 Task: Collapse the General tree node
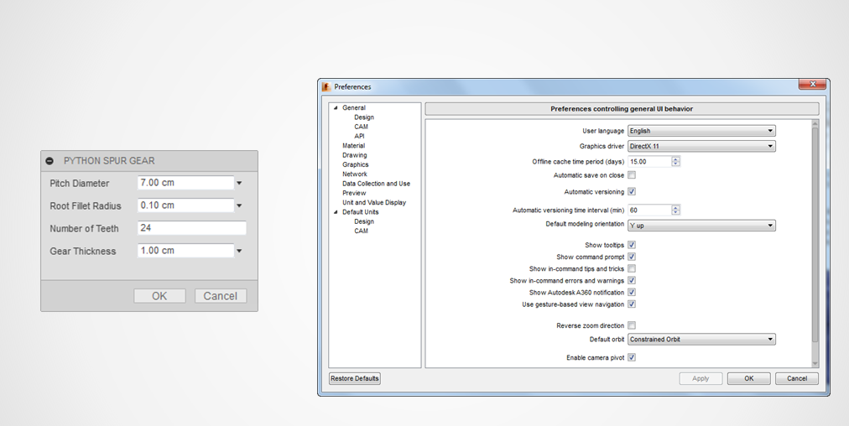pyautogui.click(x=336, y=108)
